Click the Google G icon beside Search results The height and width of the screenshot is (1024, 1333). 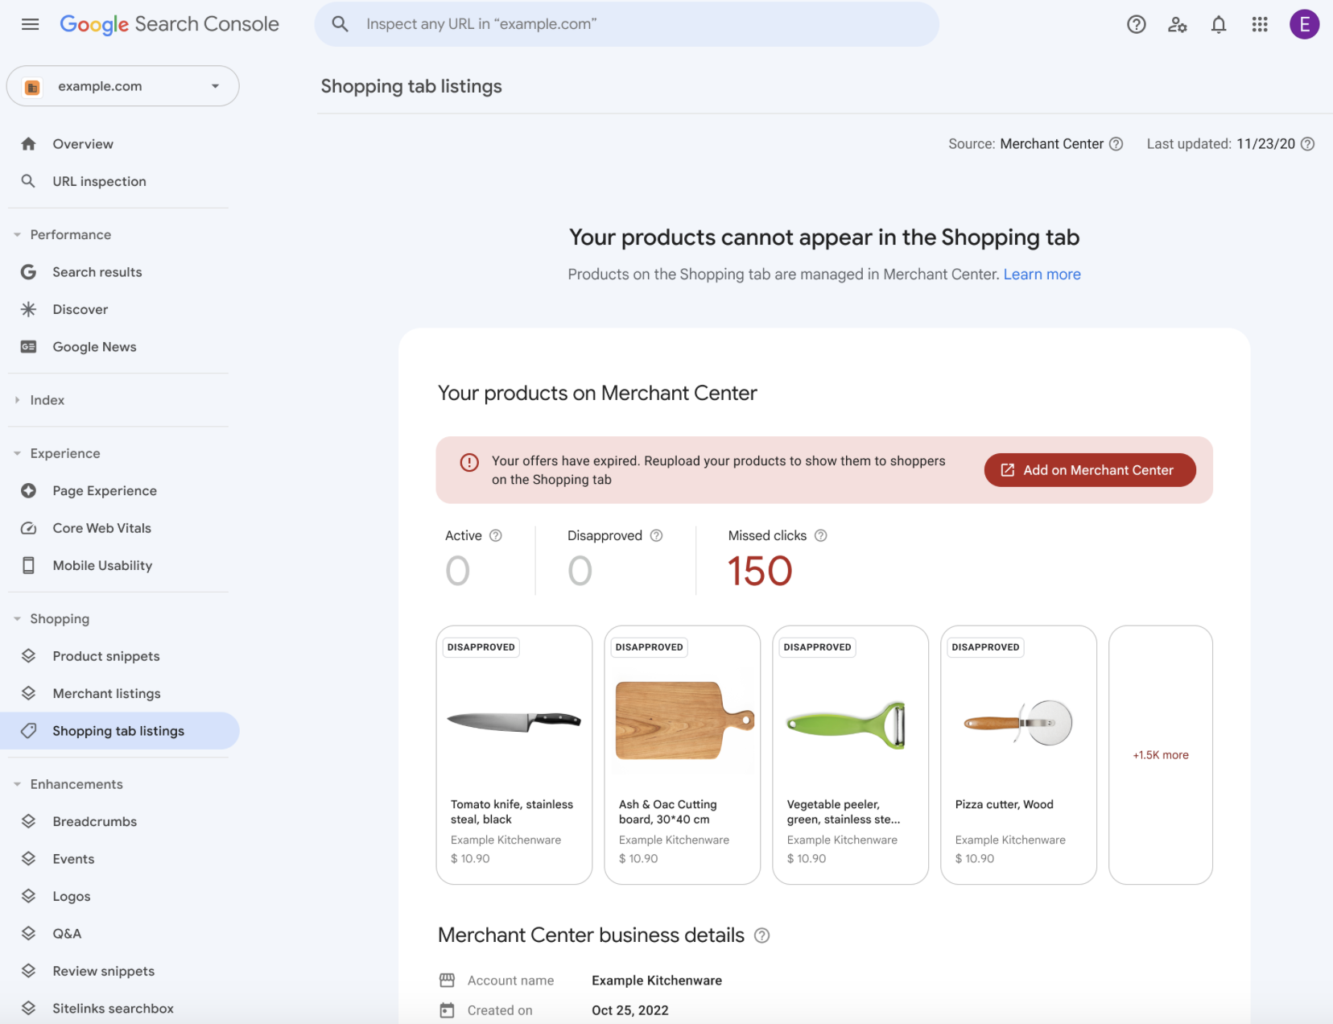29,272
